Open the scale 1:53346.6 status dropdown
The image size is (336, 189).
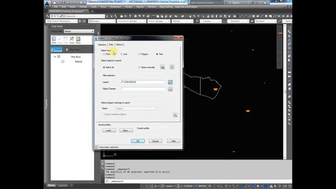point(186,186)
